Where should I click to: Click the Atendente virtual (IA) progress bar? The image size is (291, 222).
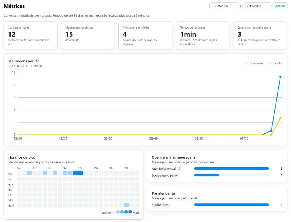coord(231,169)
